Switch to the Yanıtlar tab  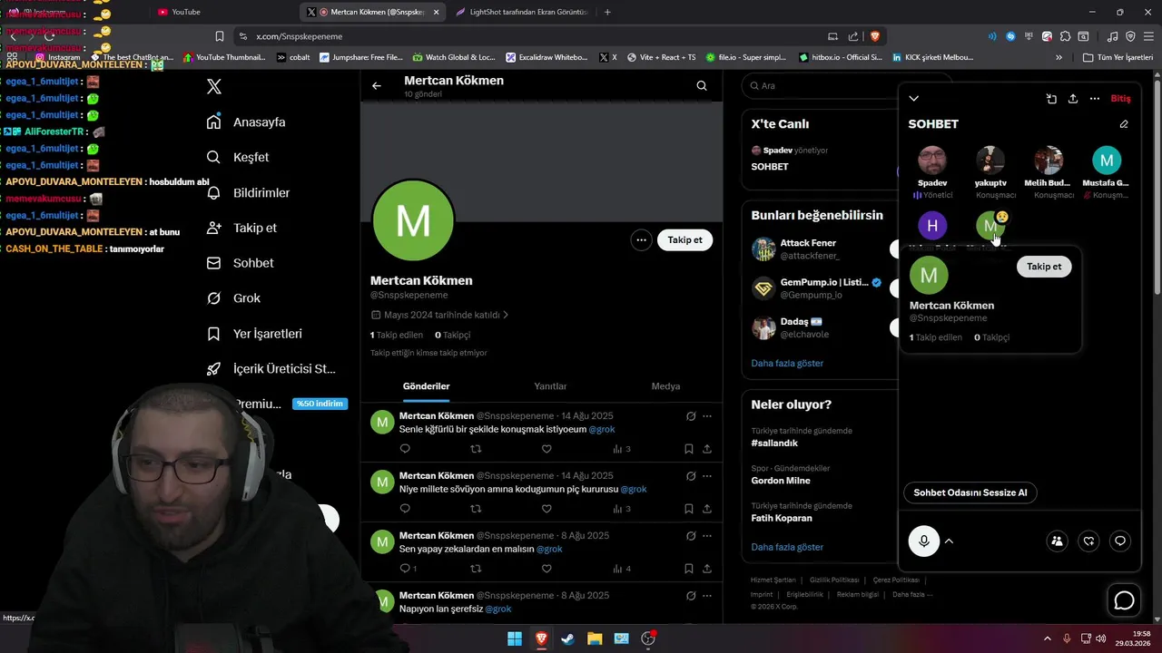(x=550, y=386)
